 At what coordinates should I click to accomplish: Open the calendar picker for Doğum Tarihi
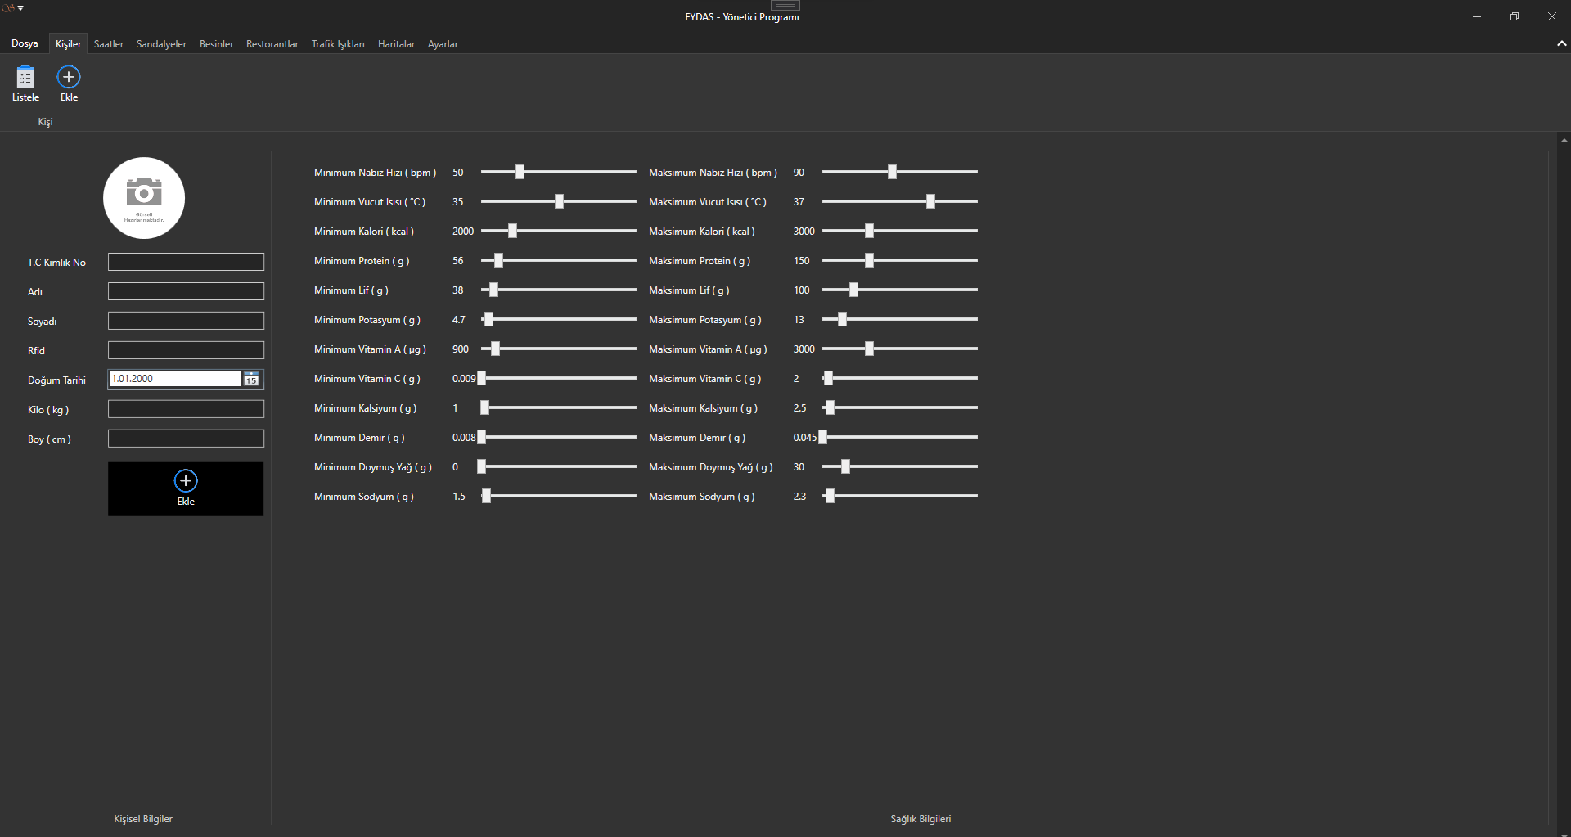coord(251,379)
